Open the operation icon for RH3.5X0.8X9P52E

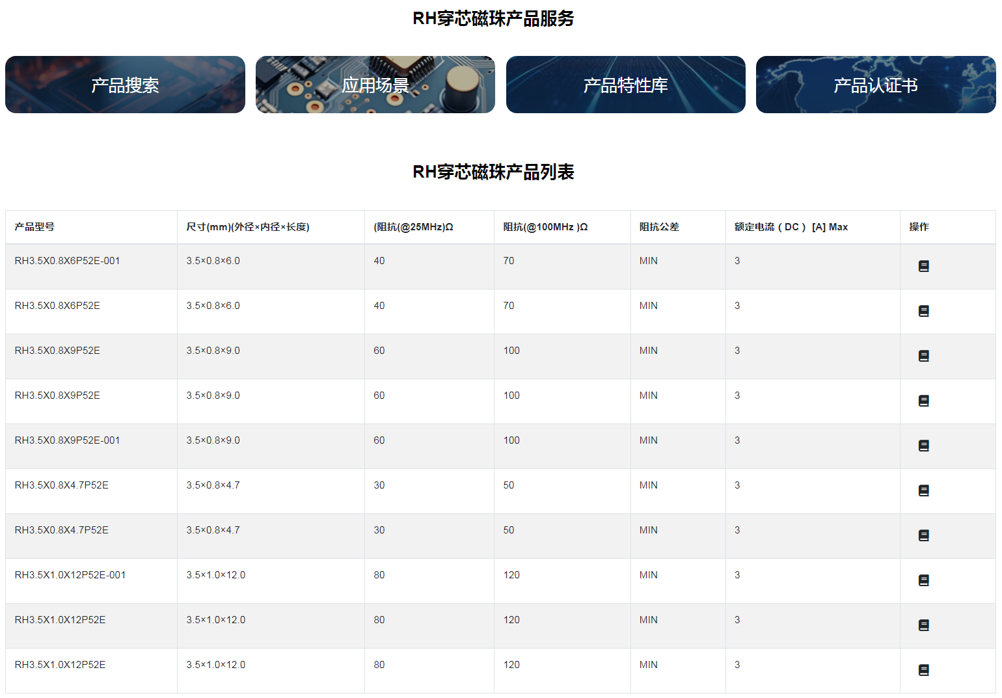click(924, 356)
